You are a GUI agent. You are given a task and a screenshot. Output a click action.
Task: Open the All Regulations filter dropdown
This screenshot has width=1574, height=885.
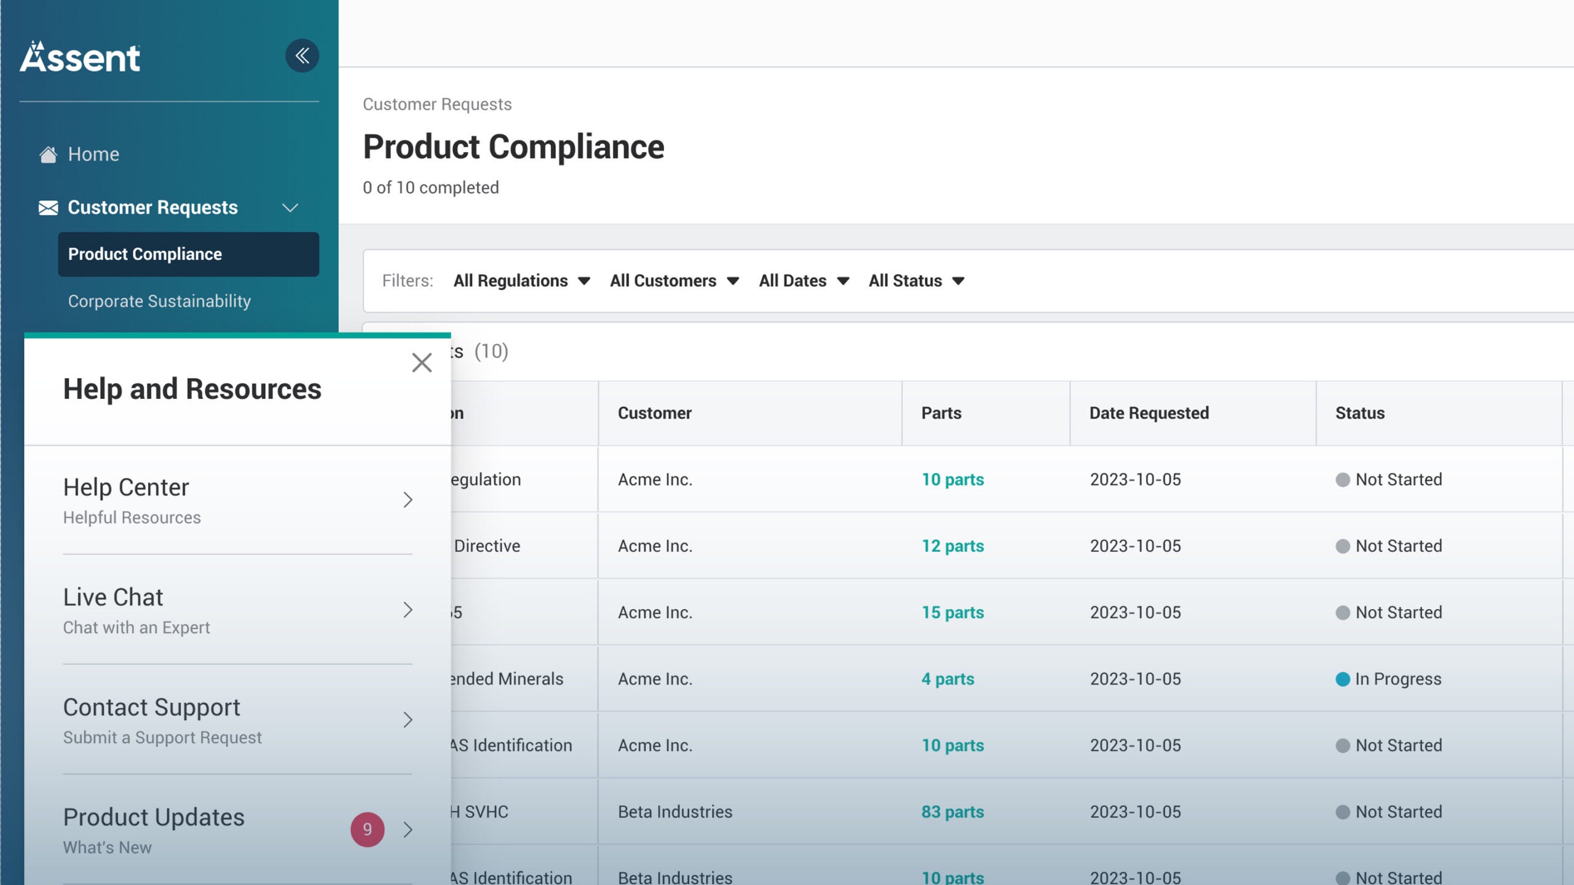coord(521,281)
